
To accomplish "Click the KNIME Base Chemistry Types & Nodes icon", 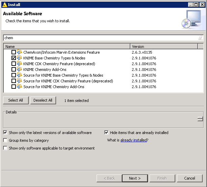I will [19, 58].
